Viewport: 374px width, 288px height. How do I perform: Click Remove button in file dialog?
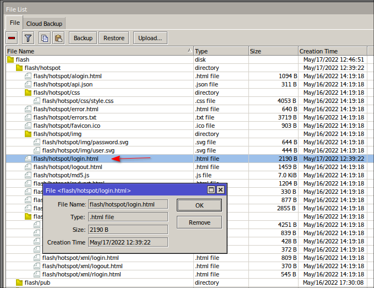pos(199,222)
